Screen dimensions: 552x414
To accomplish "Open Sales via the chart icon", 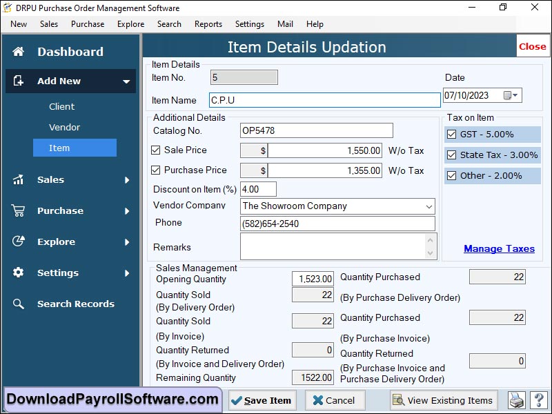I will coord(19,179).
